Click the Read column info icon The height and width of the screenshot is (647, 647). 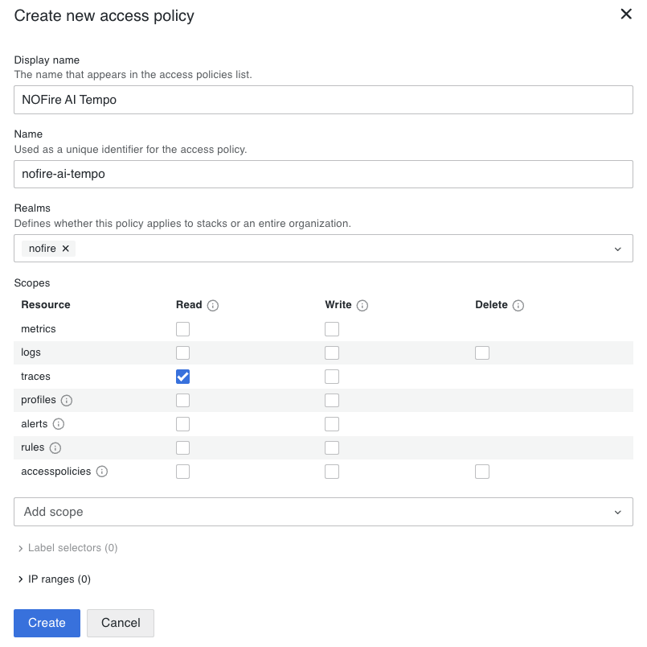click(212, 305)
